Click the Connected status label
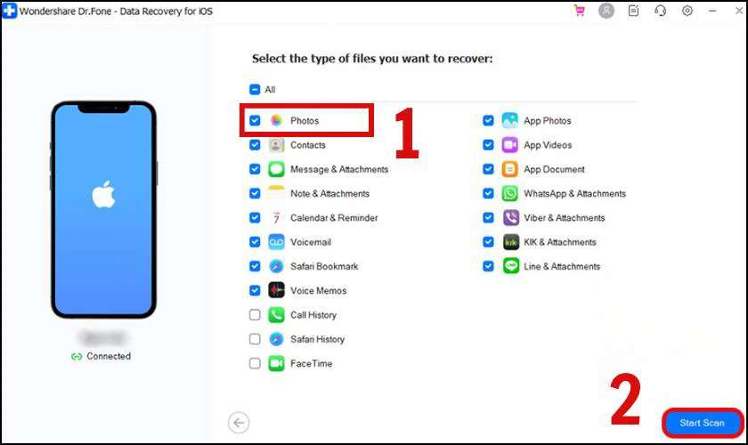Viewport: 748px width, 445px height. 109,356
